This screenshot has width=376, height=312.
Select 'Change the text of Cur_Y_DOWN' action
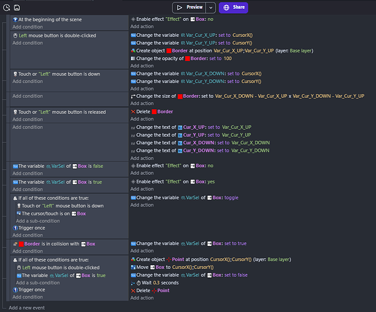tap(200, 150)
